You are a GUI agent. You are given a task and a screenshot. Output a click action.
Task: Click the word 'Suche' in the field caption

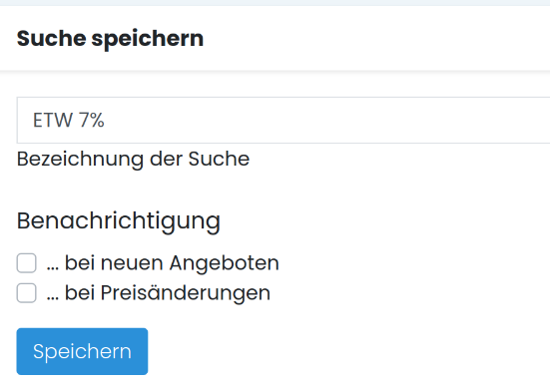(x=219, y=159)
